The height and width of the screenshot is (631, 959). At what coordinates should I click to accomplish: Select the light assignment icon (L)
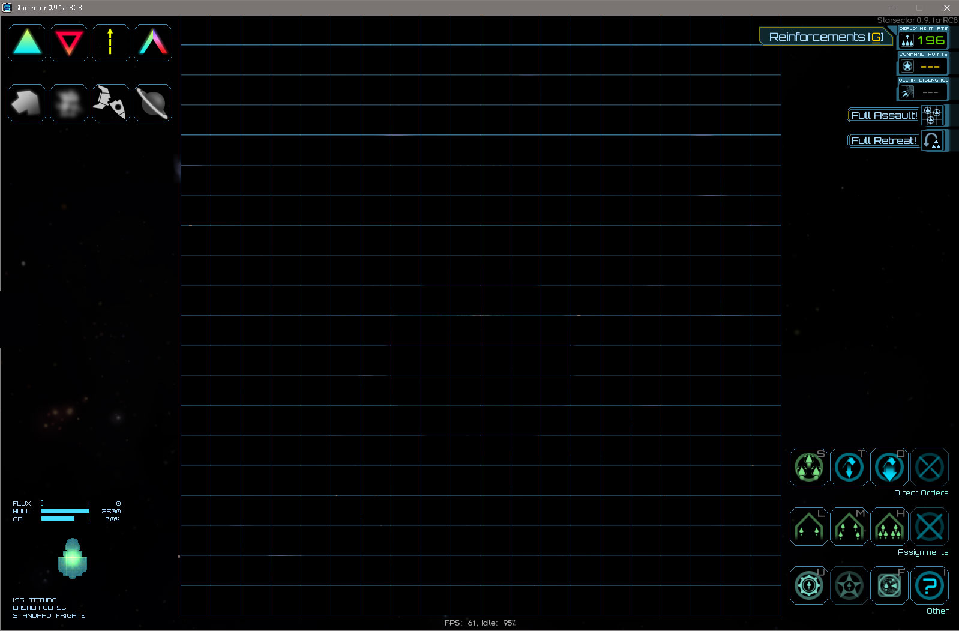pos(809,527)
